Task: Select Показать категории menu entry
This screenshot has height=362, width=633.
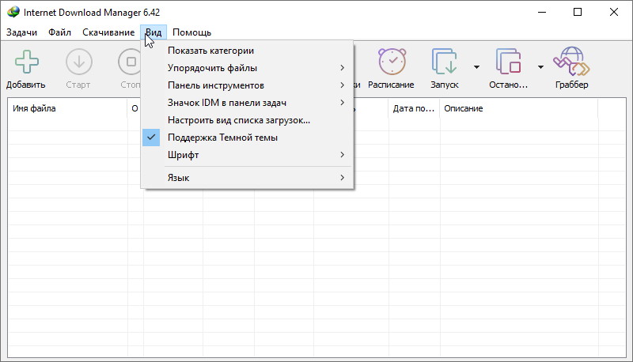Action: click(x=247, y=51)
